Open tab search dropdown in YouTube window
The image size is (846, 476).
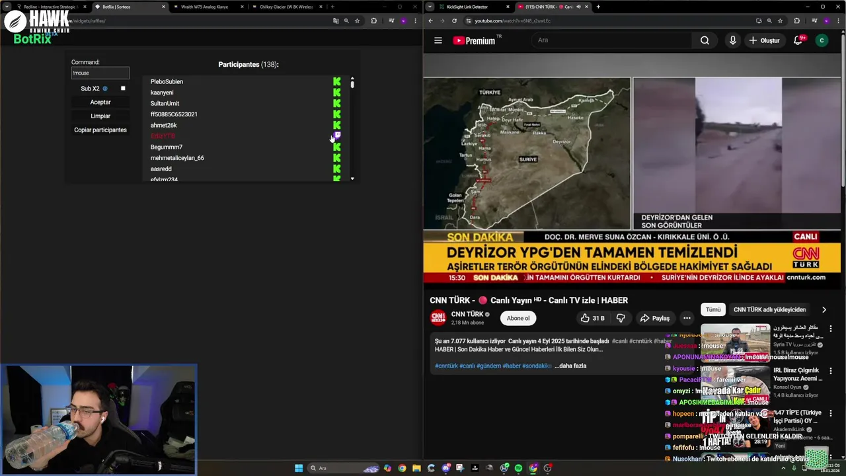tap(430, 7)
